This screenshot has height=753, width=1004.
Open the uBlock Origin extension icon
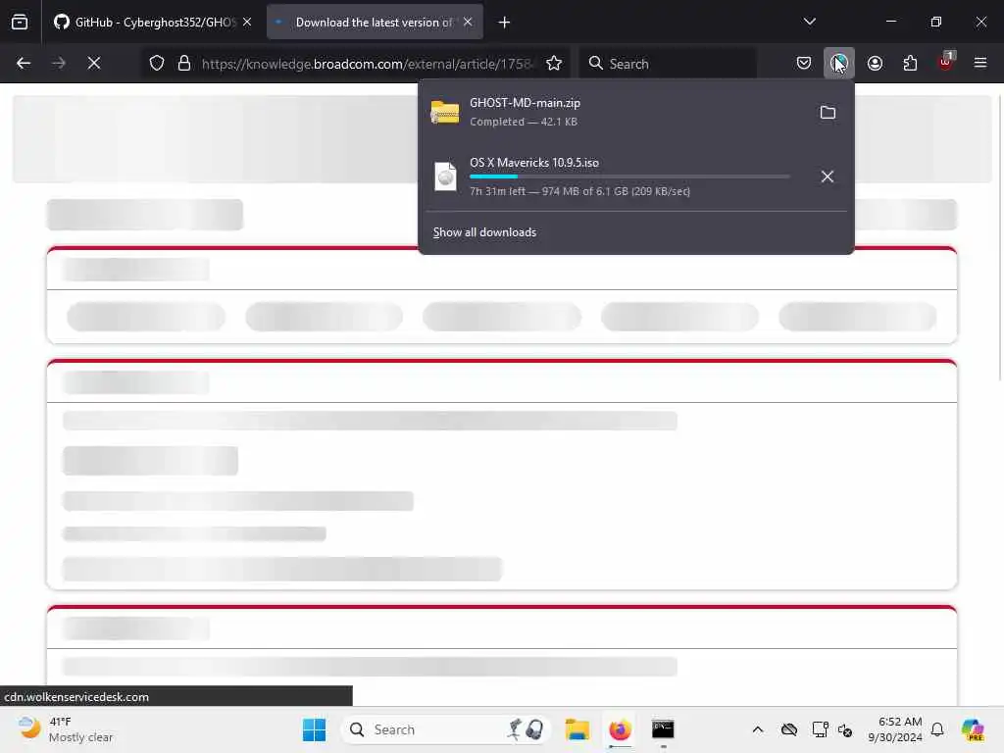[946, 62]
